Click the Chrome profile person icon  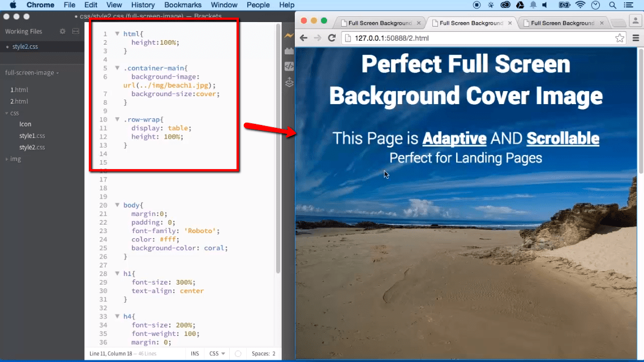[x=636, y=21]
